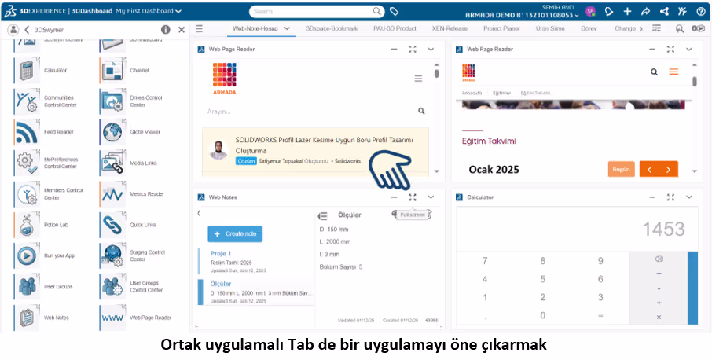The height and width of the screenshot is (360, 712).
Task: Open the hamburger menu left of tabs
Action: (199, 29)
